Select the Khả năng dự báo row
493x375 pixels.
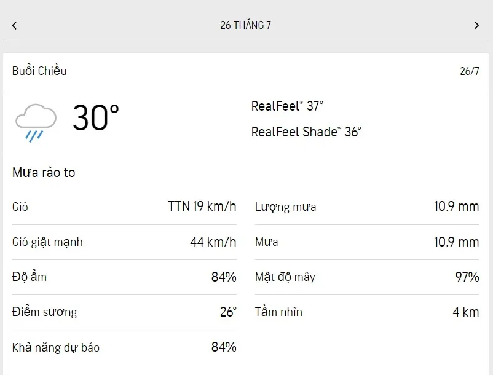click(124, 348)
